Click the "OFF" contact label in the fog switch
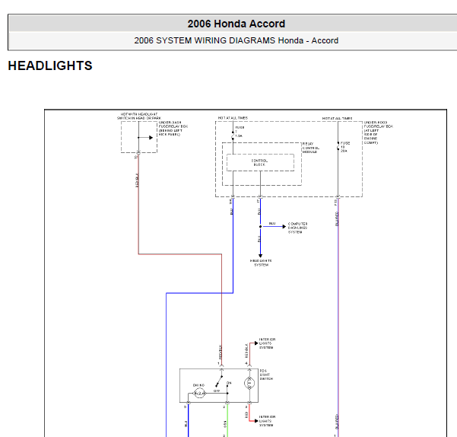 tap(217, 391)
